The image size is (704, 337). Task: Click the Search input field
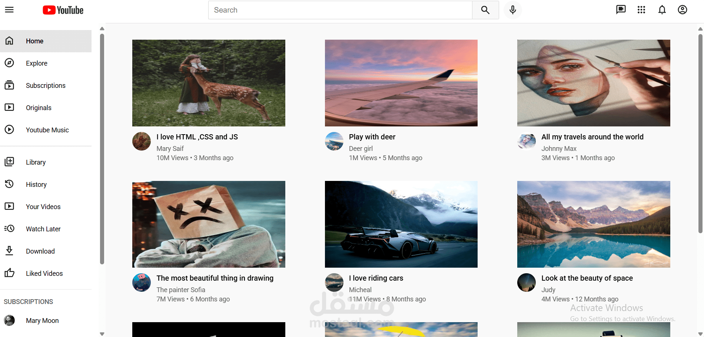(340, 10)
